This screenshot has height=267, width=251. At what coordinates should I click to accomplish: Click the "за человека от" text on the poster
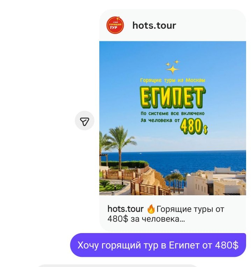click(160, 120)
